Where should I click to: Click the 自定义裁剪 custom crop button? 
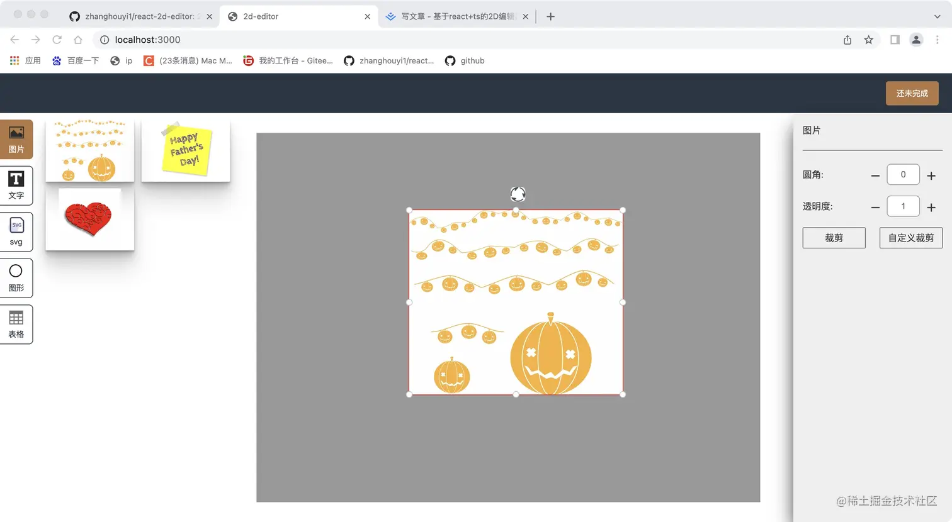910,238
